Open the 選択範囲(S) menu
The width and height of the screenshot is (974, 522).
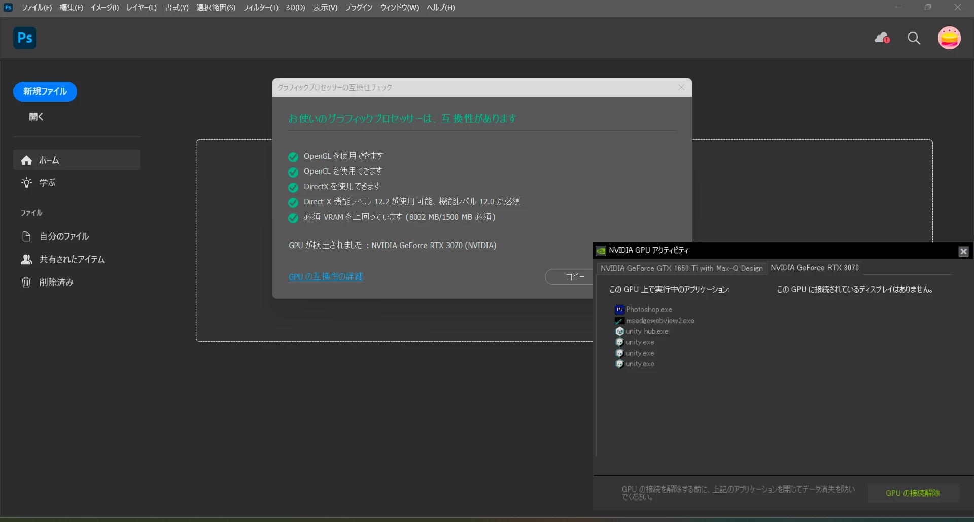click(x=216, y=7)
